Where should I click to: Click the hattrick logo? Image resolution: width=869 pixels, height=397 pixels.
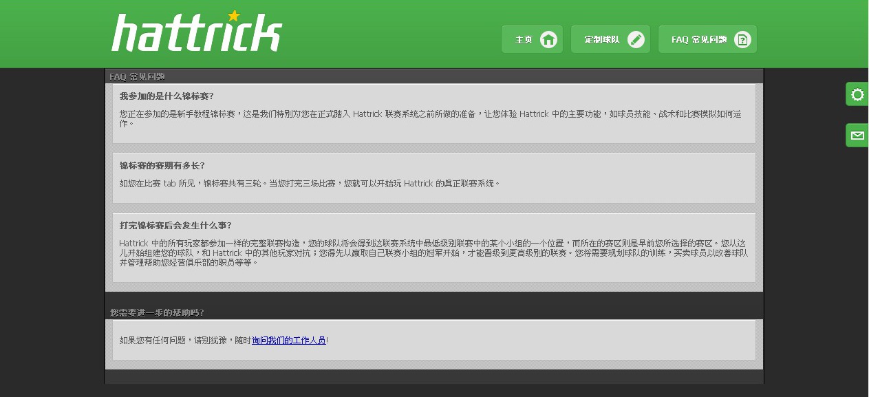click(197, 32)
